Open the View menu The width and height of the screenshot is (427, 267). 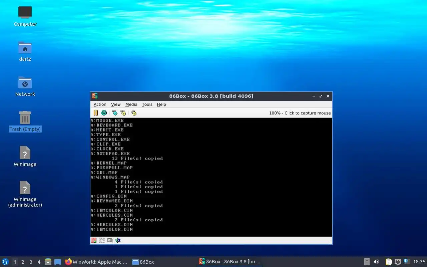[116, 104]
